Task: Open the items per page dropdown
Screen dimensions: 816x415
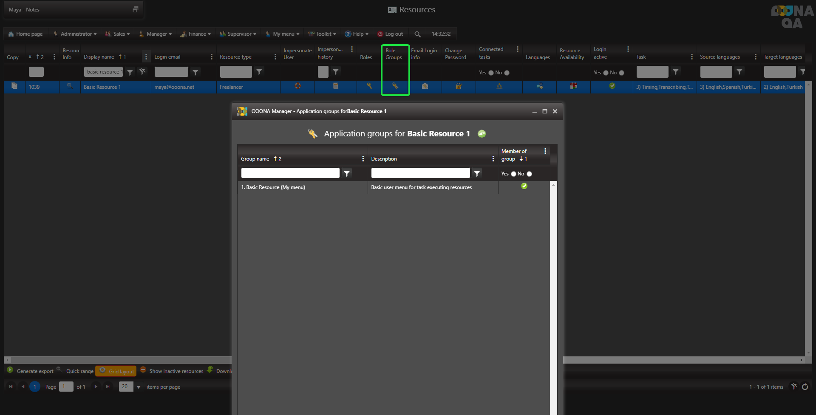Action: [x=139, y=387]
